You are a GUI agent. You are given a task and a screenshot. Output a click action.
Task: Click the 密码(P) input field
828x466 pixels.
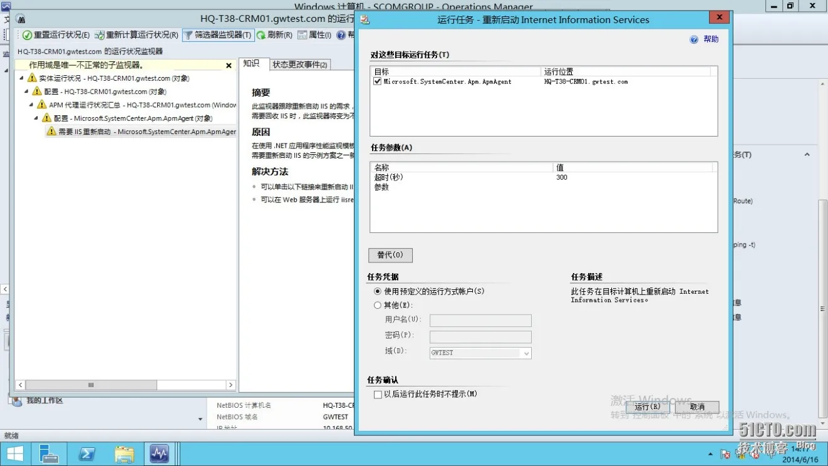coord(480,337)
